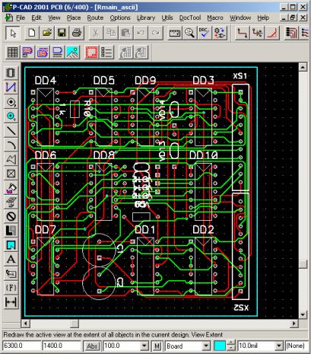Select the Place Keepout prohibited-sign tool
Screen dimensions: 311x354
[11, 216]
